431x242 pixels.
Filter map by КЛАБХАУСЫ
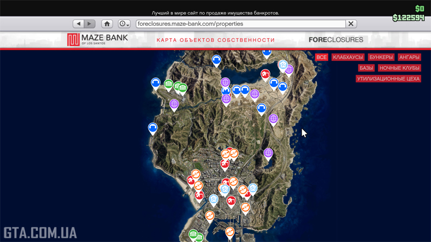[347, 57]
